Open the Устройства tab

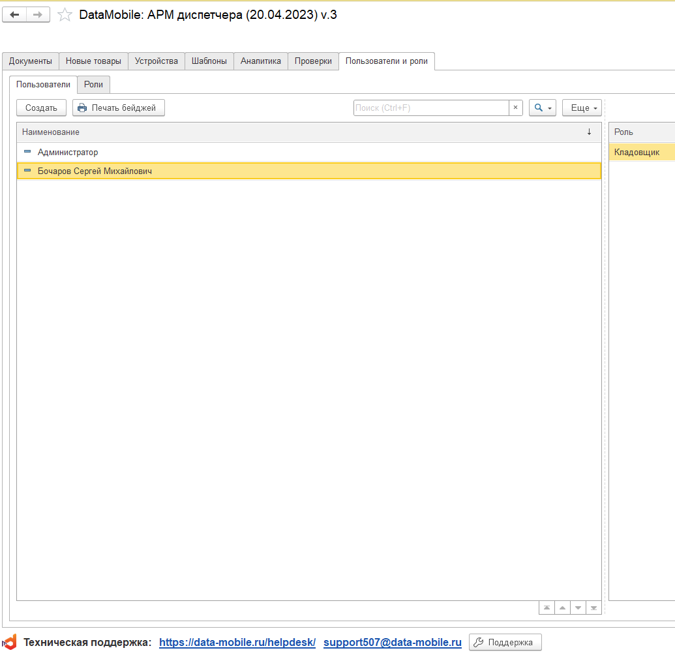pyautogui.click(x=157, y=61)
